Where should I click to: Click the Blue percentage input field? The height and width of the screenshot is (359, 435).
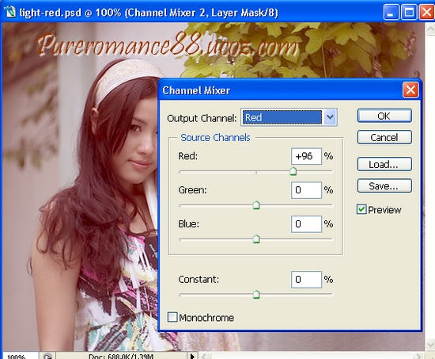click(306, 223)
